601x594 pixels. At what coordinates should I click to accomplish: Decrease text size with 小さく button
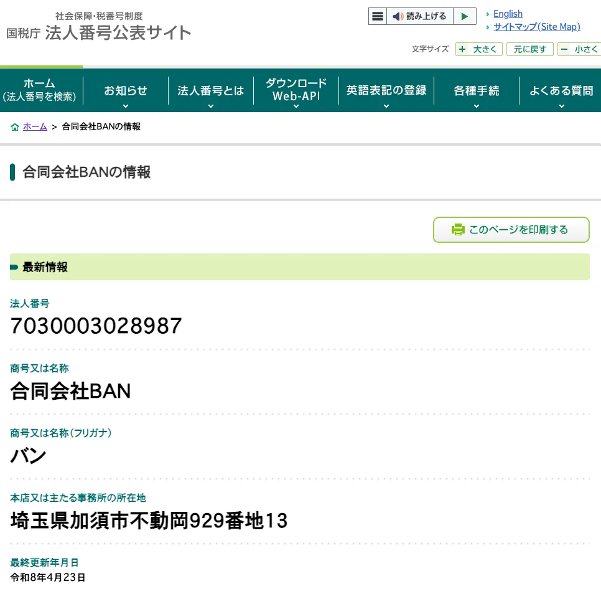tap(579, 49)
